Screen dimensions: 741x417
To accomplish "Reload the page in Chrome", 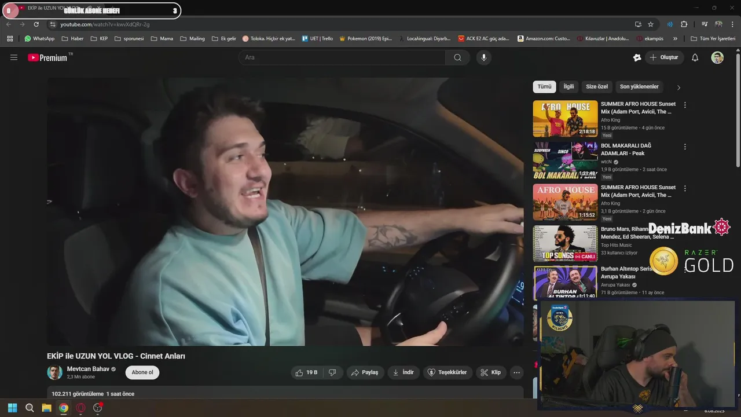I will point(36,24).
